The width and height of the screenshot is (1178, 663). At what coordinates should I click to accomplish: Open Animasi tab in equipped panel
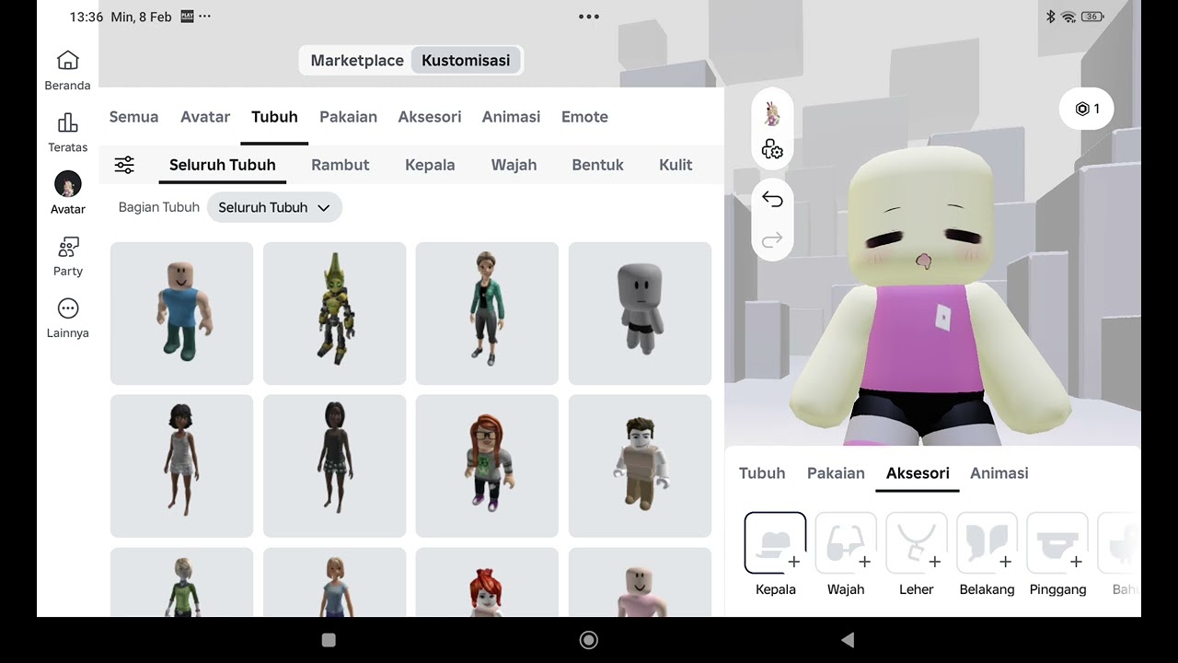click(x=999, y=473)
